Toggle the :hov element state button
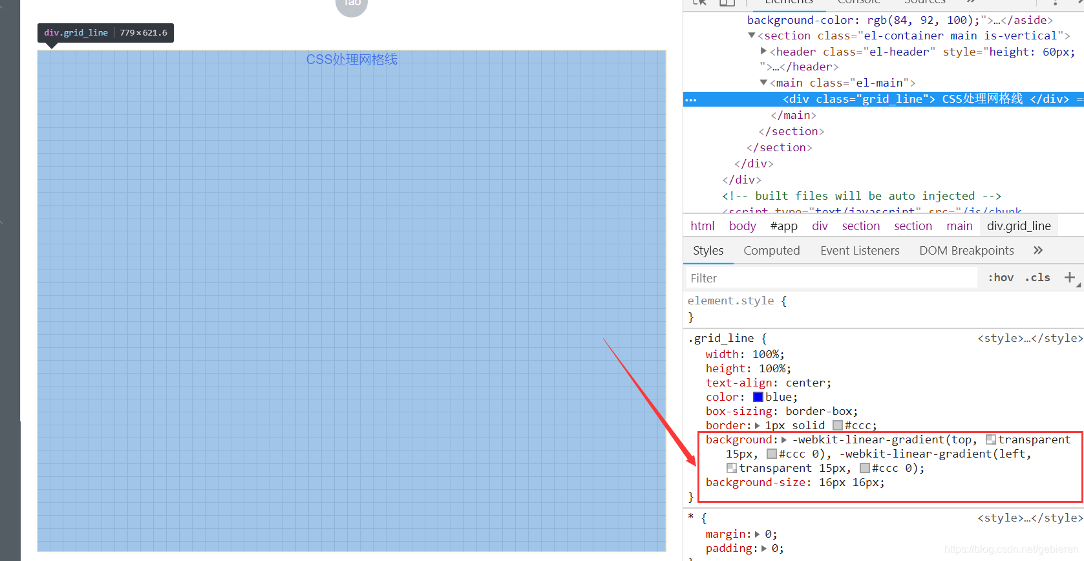The image size is (1084, 561). click(x=1001, y=277)
